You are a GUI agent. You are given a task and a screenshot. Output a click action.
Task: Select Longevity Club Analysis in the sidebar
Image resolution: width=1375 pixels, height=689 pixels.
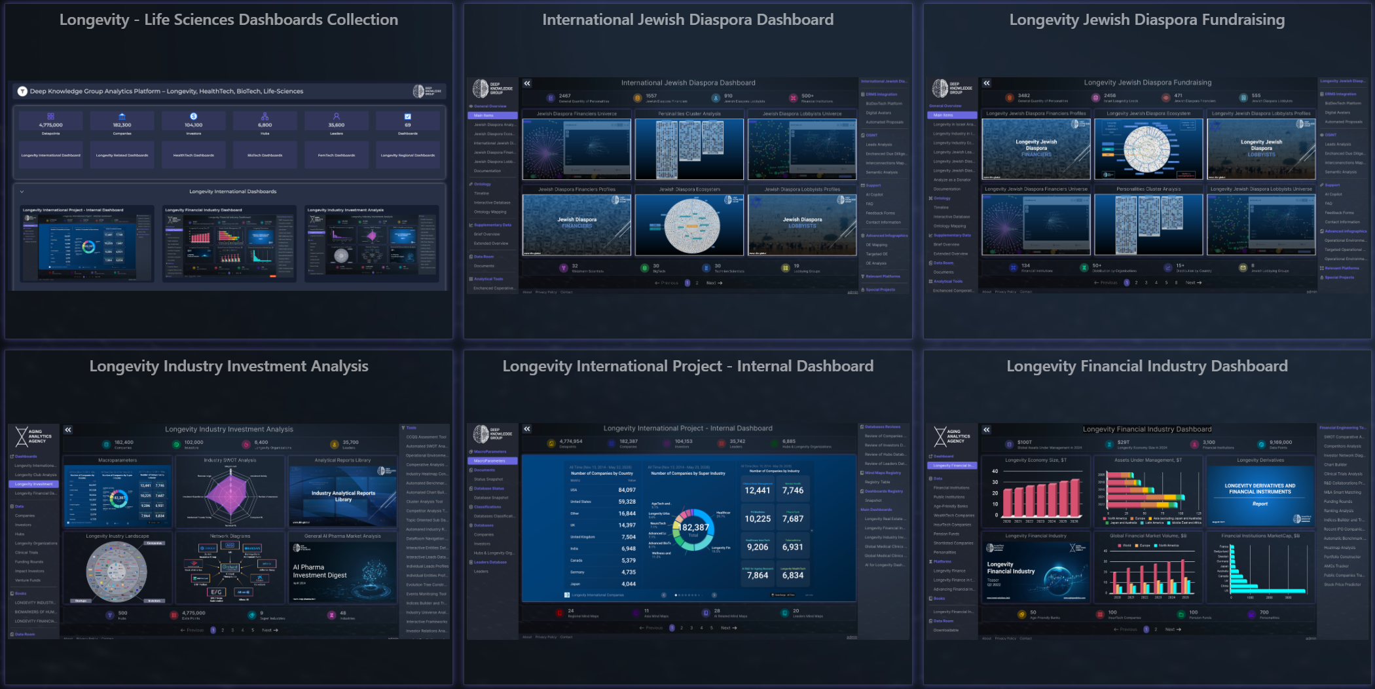coord(35,475)
